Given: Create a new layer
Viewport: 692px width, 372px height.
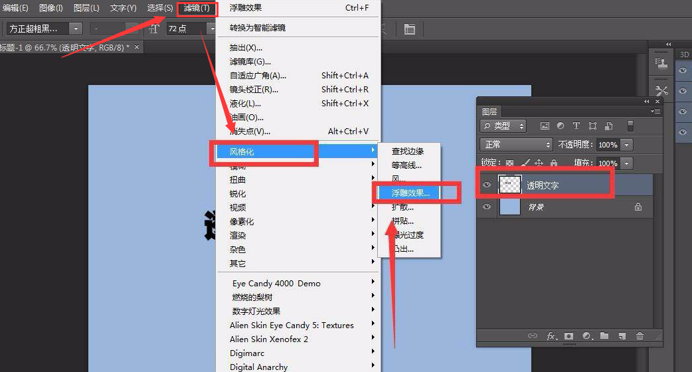Looking at the screenshot, I should [x=622, y=336].
